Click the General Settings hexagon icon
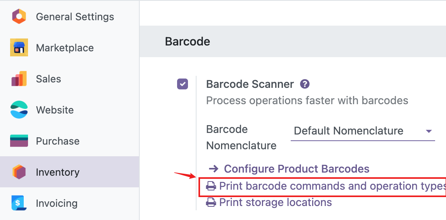The height and width of the screenshot is (220, 446). 19,17
